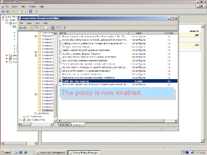Image resolution: width=207 pixels, height=155 pixels.
Task: Select the All Settings tree item
Action: (44, 113)
